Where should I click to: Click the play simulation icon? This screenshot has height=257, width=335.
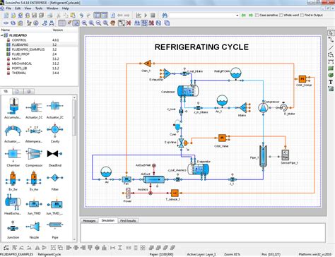146,16
